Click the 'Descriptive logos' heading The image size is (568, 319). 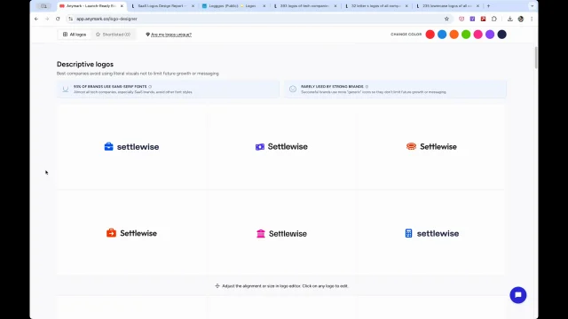[x=85, y=65]
